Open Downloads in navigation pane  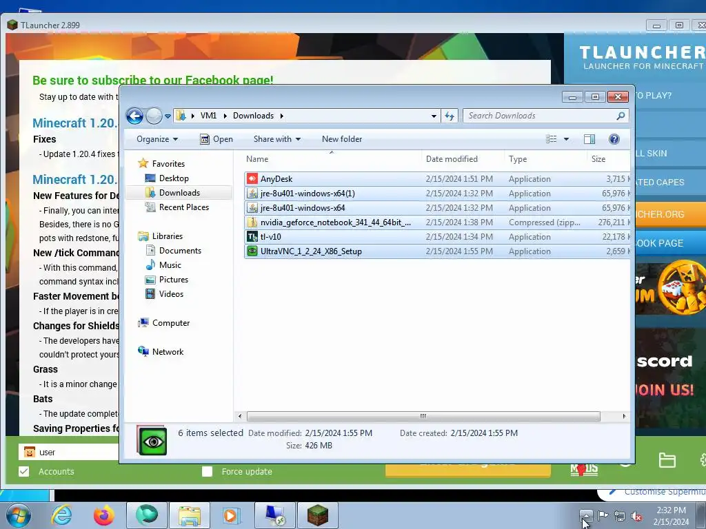click(x=172, y=193)
